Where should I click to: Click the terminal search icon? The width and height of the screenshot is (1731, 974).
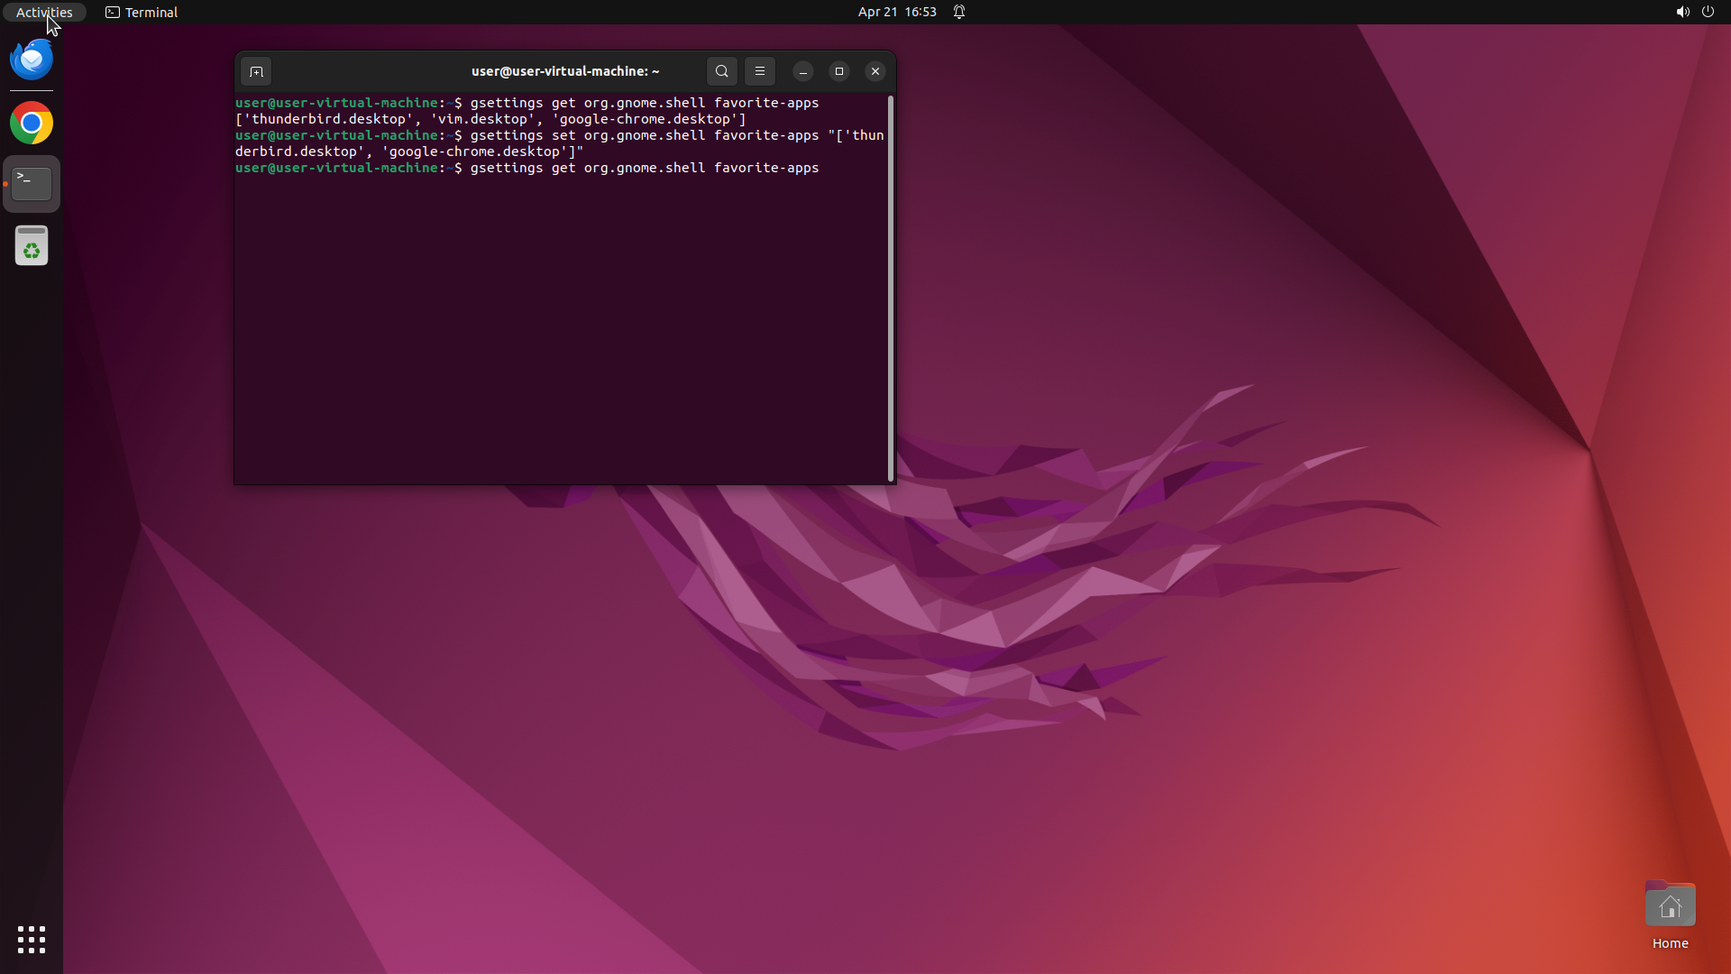[x=721, y=71]
